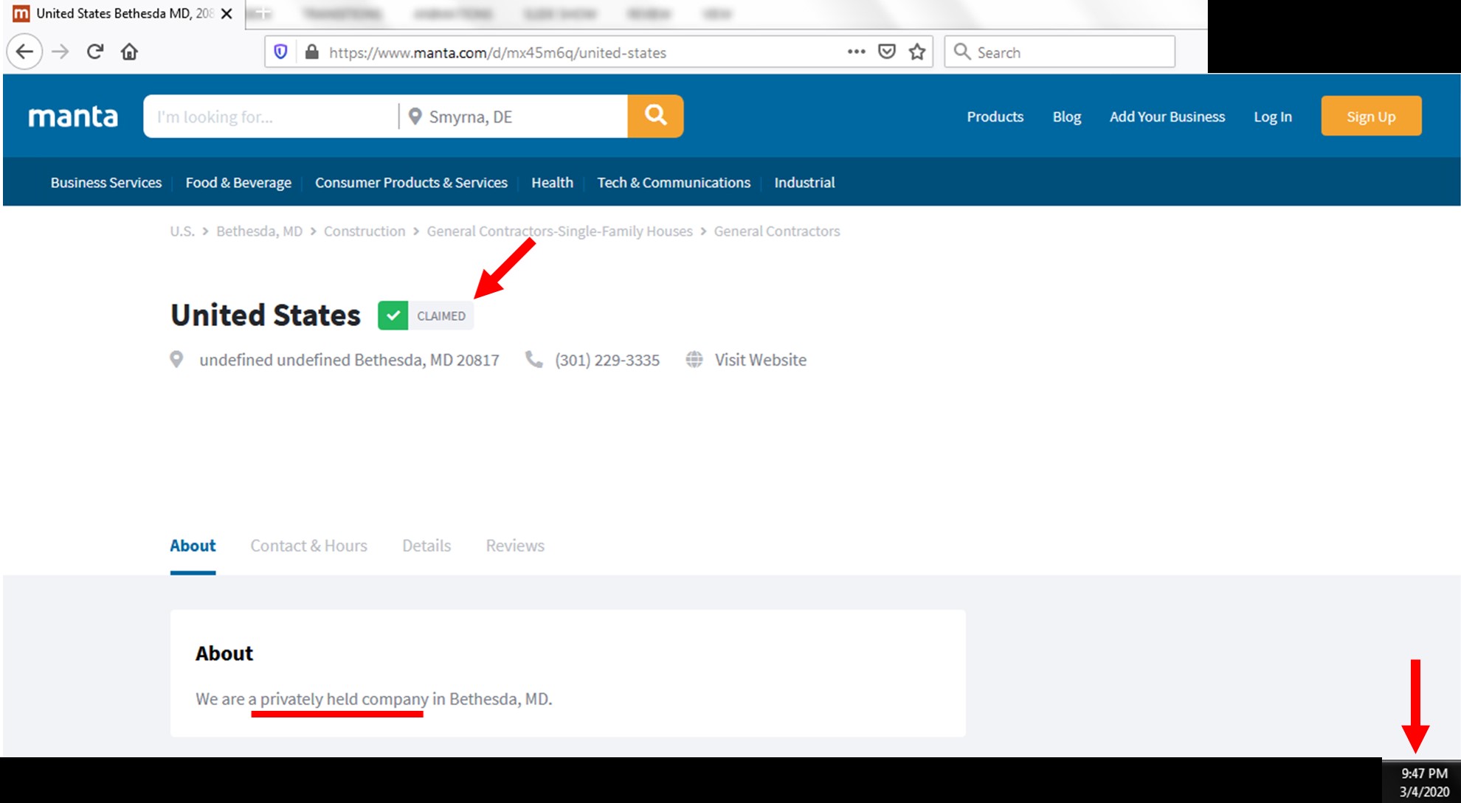Screen dimensions: 1461x803
Task: Close the United States Bethesda browser tab
Action: click(x=227, y=13)
